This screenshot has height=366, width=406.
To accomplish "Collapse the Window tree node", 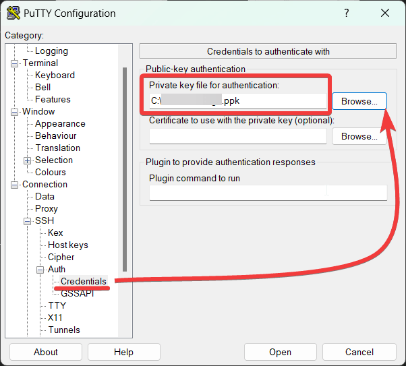I will pos(15,111).
